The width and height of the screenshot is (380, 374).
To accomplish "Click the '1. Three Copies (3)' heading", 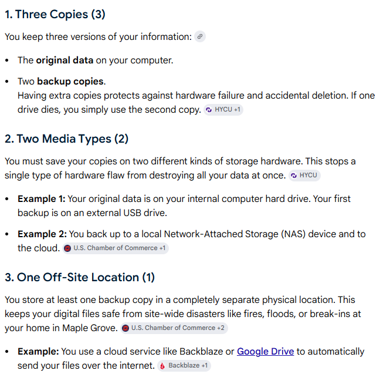I will 55,14.
